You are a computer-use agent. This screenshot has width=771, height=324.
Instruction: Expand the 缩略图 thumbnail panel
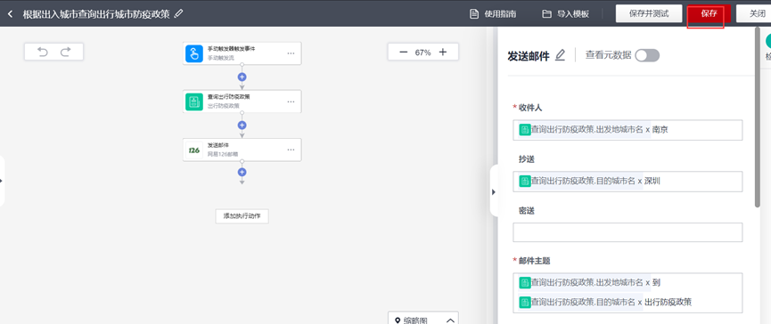coord(450,320)
